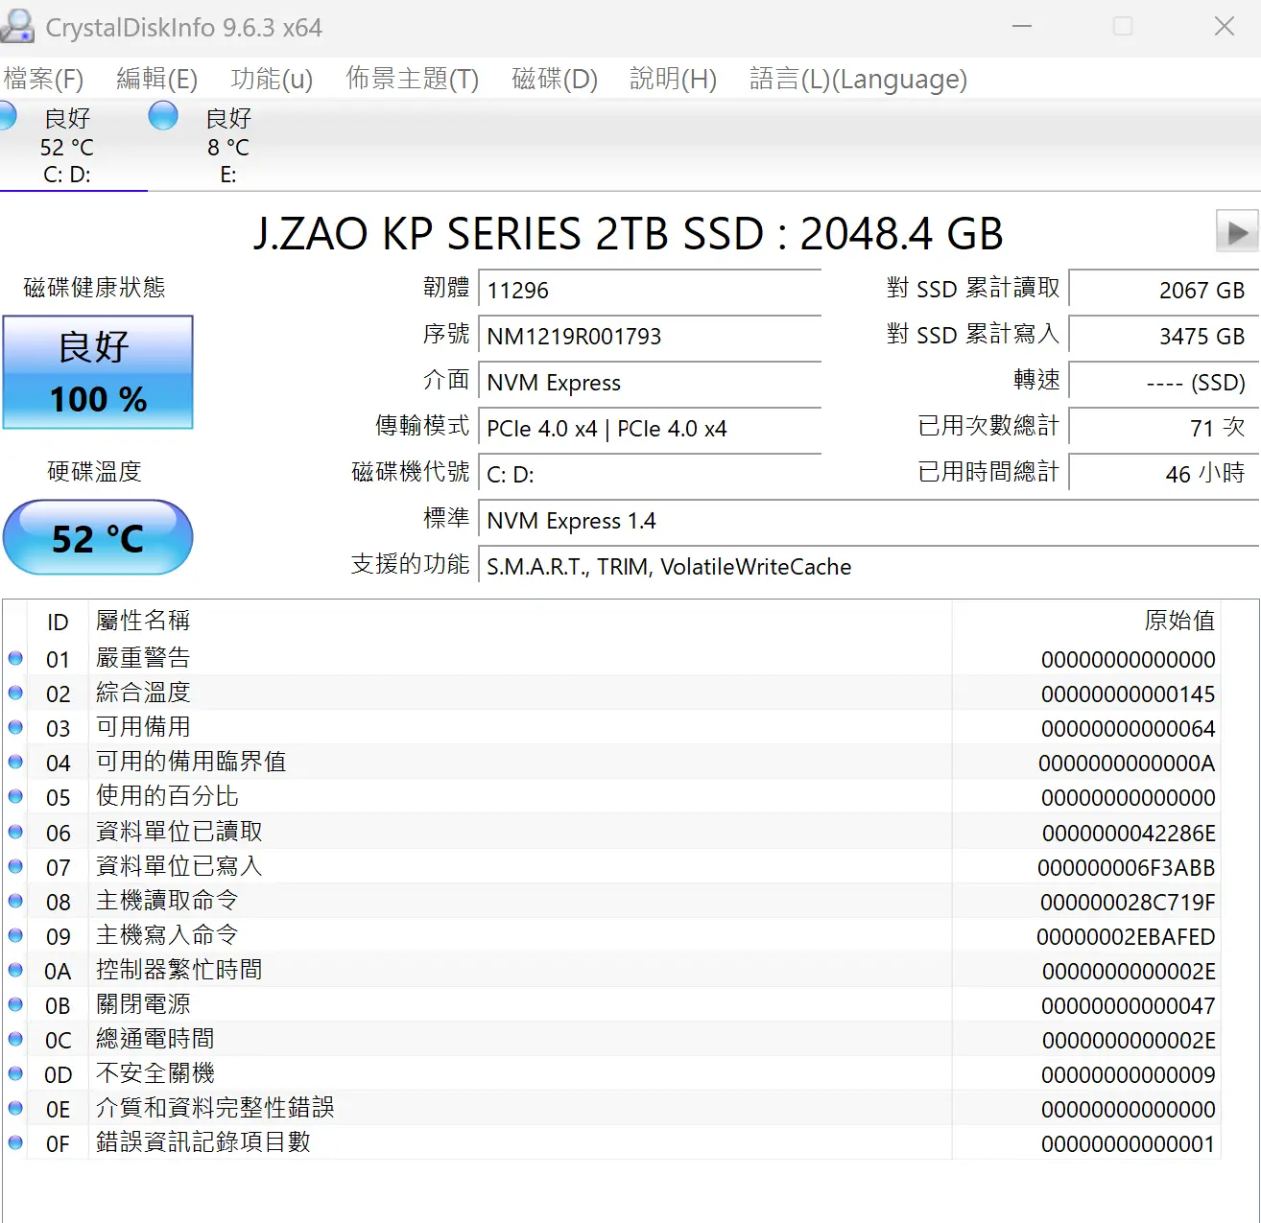Select the 綜合溫度 attribute name
The height and width of the screenshot is (1223, 1261).
pos(143,693)
